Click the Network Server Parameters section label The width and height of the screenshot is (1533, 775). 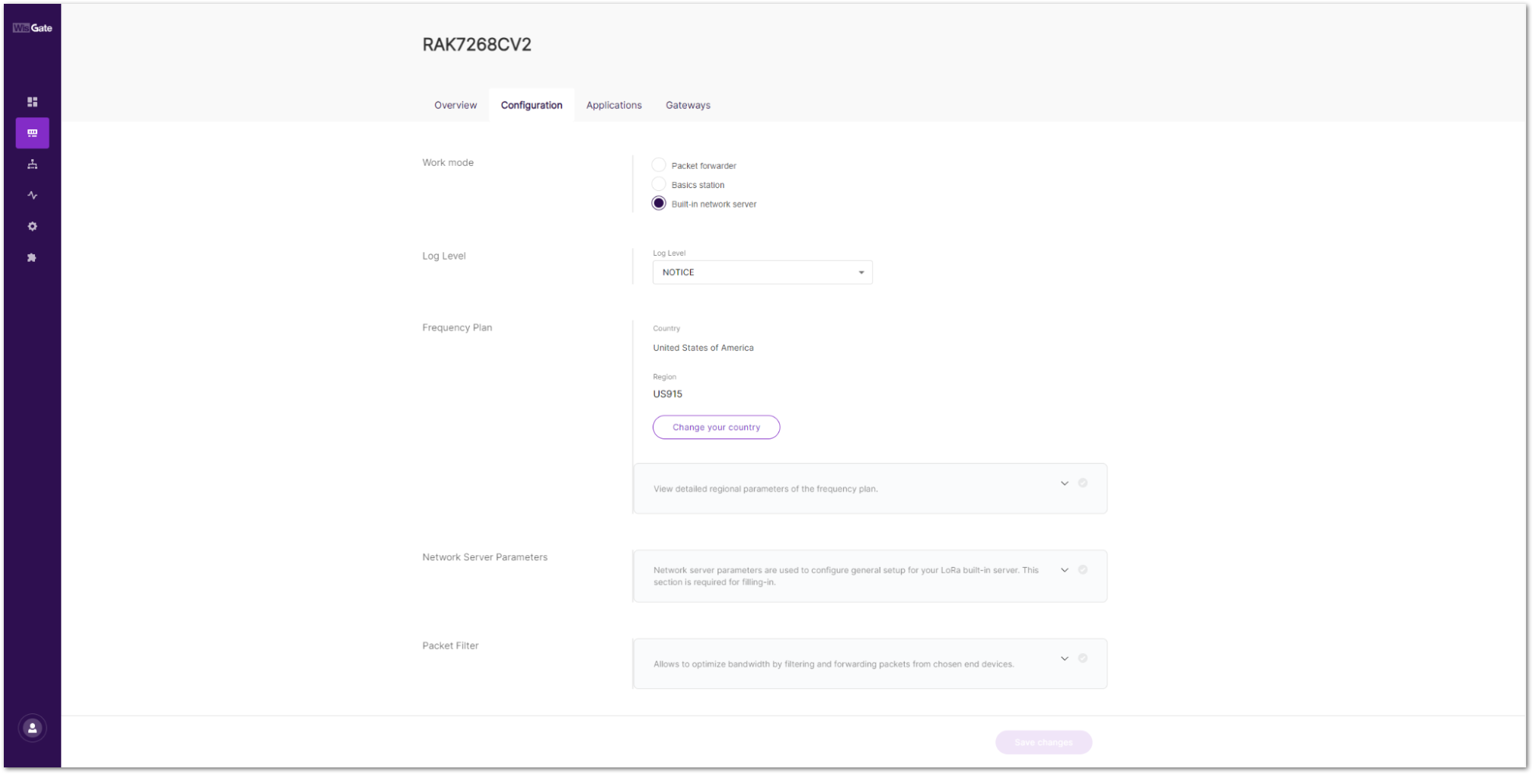pos(484,557)
